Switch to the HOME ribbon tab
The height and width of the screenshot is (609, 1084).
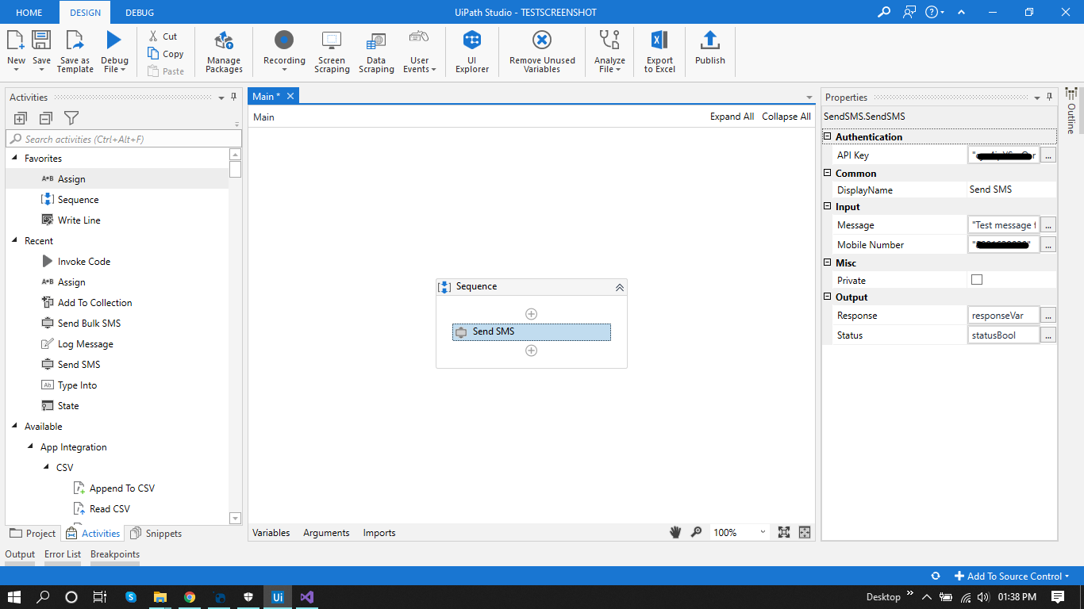(29, 13)
